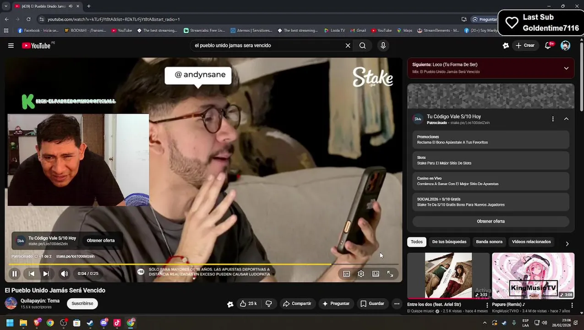Select Videos relacionados chip
The width and height of the screenshot is (584, 330).
tap(531, 242)
